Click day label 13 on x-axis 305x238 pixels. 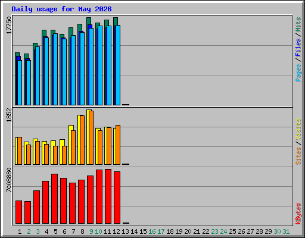click(x=125, y=231)
